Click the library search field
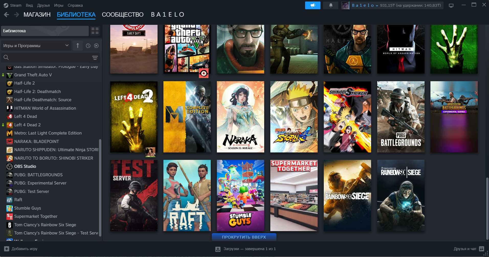 51,58
